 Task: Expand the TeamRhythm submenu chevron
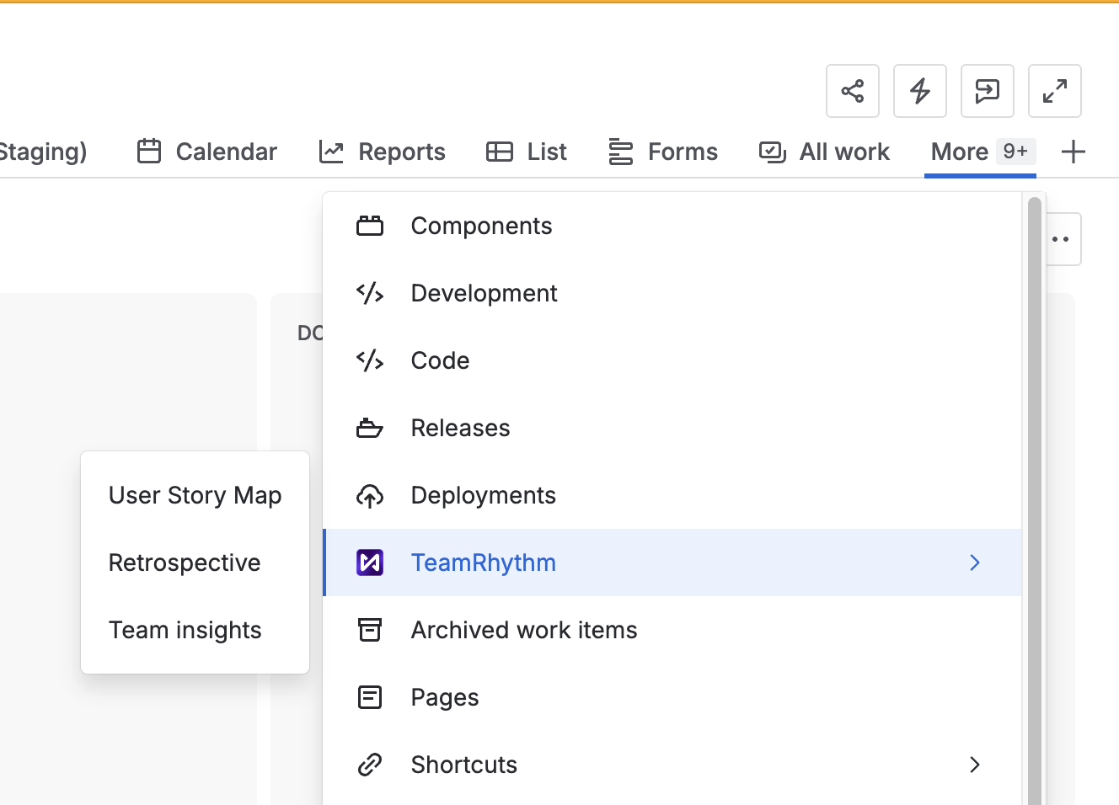click(x=975, y=562)
